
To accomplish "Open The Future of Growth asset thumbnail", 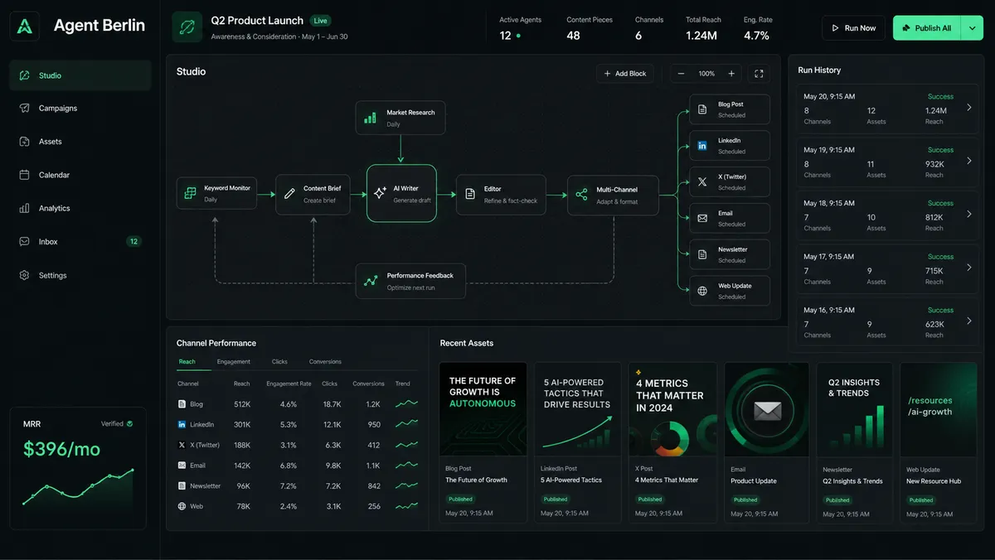I will pyautogui.click(x=483, y=408).
